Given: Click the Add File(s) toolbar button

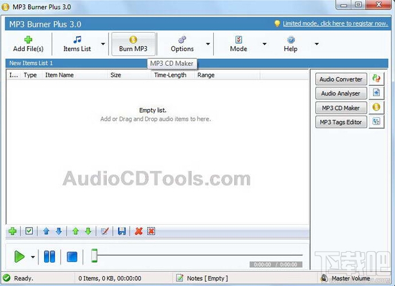Looking at the screenshot, I should 28,44.
